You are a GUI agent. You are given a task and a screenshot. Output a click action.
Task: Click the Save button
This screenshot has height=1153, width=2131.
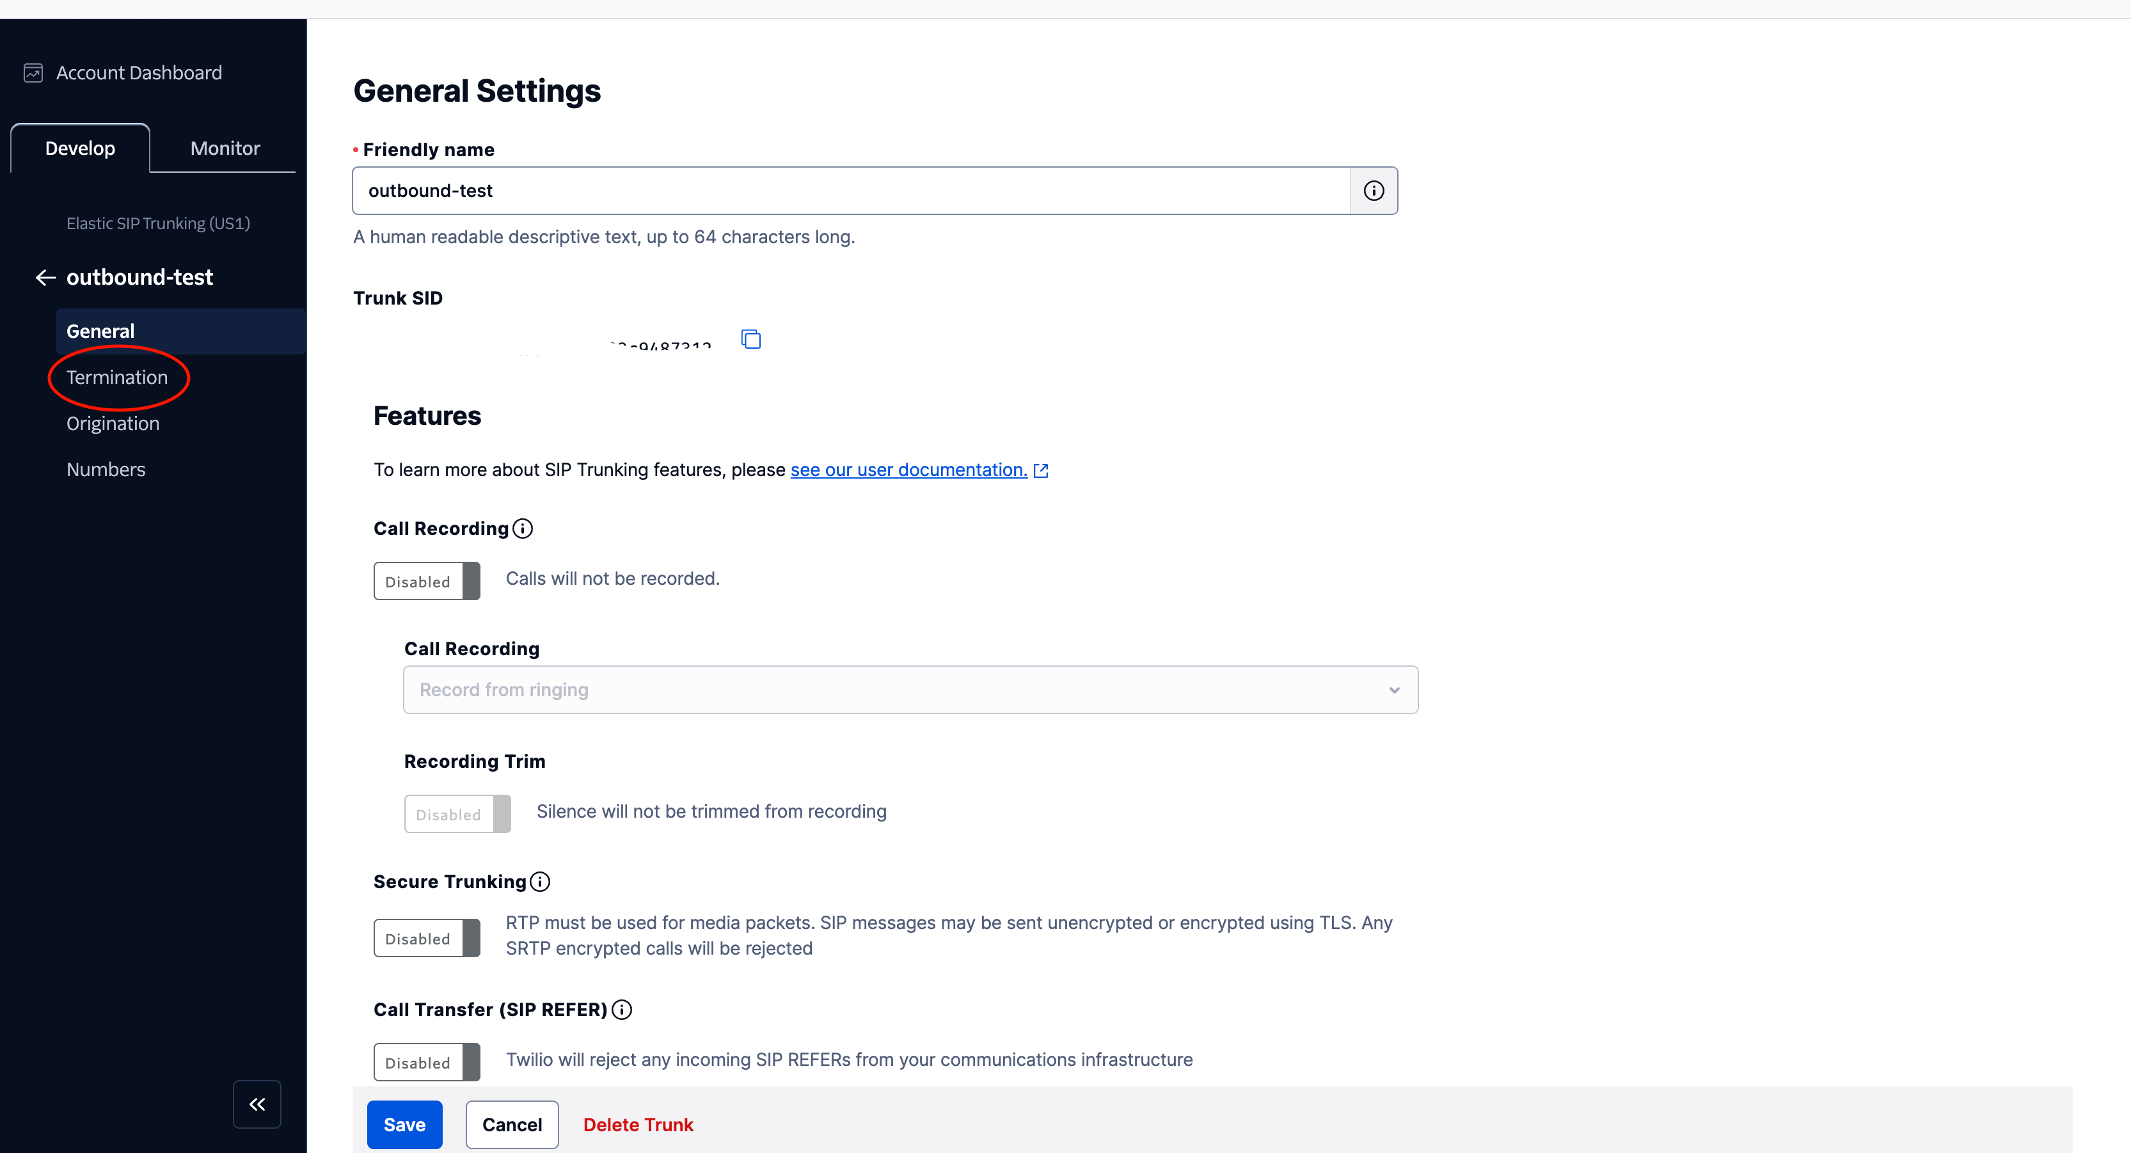tap(404, 1125)
